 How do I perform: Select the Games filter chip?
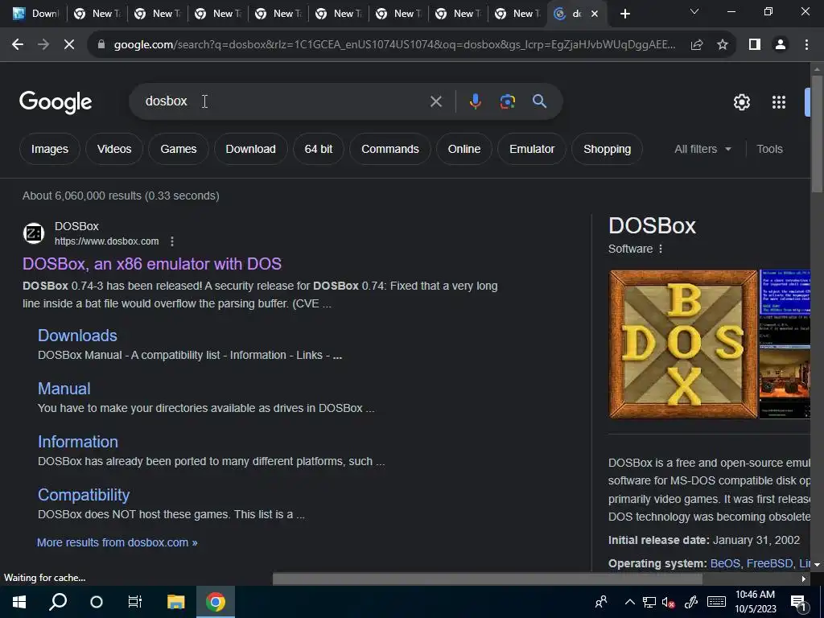point(179,149)
